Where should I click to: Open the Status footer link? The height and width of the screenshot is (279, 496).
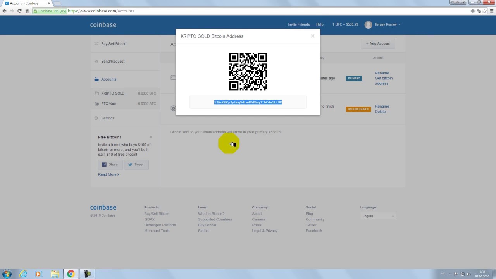[x=203, y=231]
